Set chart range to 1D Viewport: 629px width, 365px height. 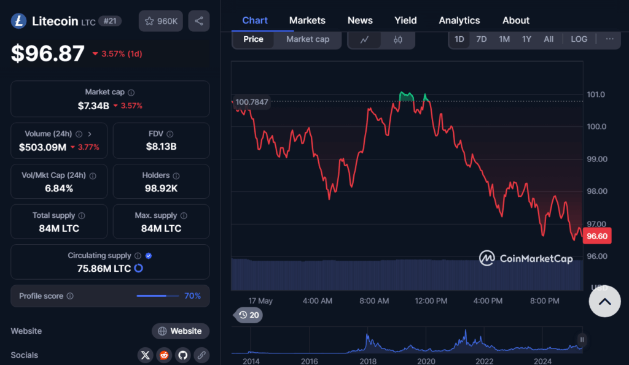coord(459,39)
